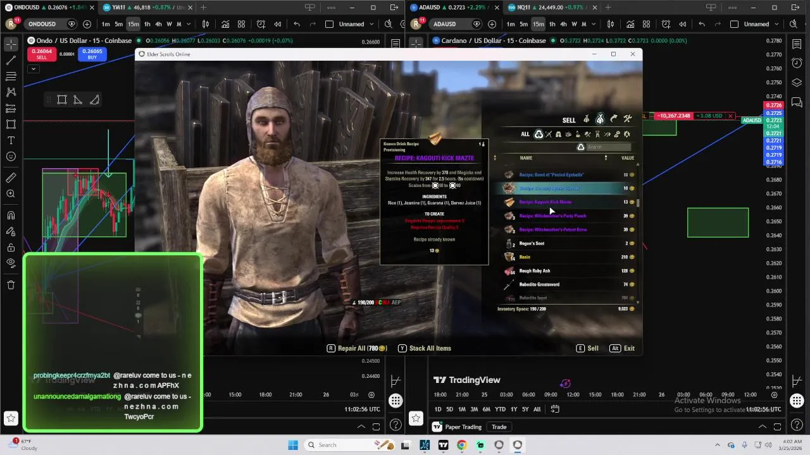Open object tree layers icon in right sidebar
Screen dimensions: 810x455
[797, 83]
